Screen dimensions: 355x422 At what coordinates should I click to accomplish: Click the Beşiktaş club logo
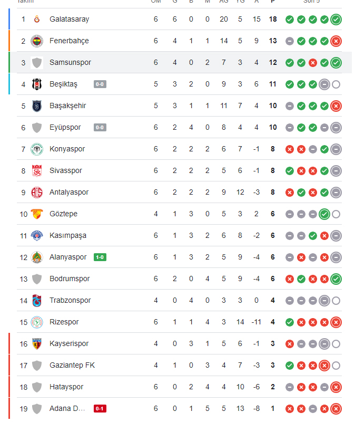(x=37, y=84)
